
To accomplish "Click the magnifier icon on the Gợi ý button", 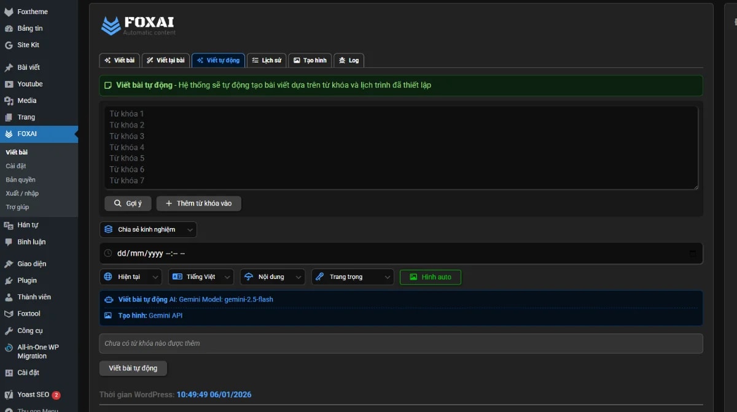I will (117, 203).
